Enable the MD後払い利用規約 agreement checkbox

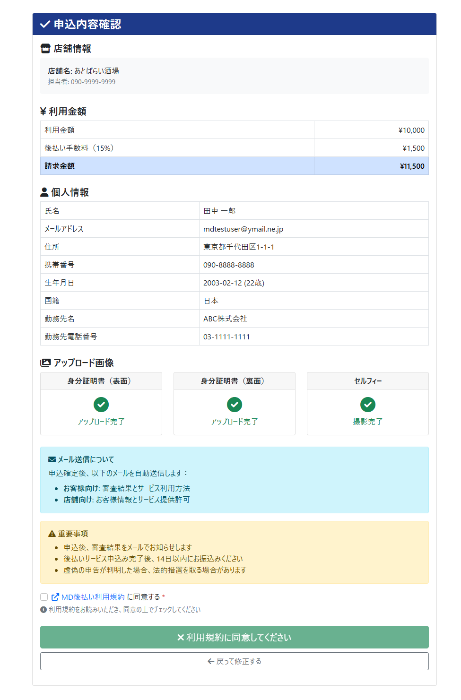(x=43, y=596)
